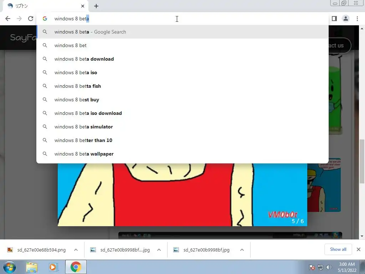Open Windows Explorer from the taskbar
This screenshot has width=365, height=274.
click(x=32, y=267)
